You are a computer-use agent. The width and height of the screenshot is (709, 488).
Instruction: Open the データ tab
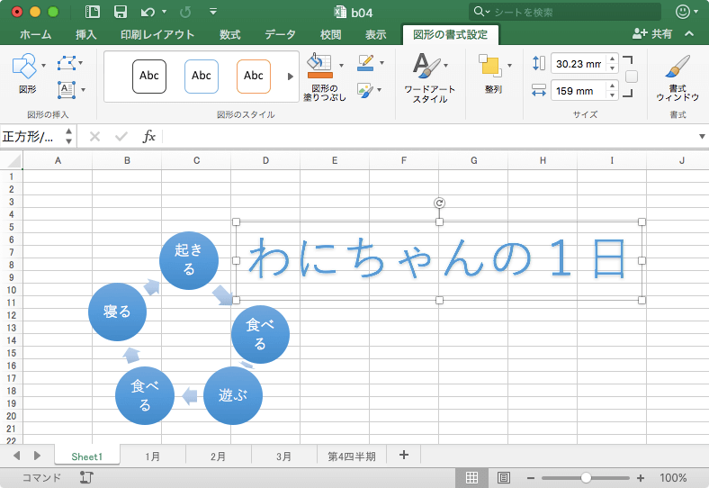(280, 34)
